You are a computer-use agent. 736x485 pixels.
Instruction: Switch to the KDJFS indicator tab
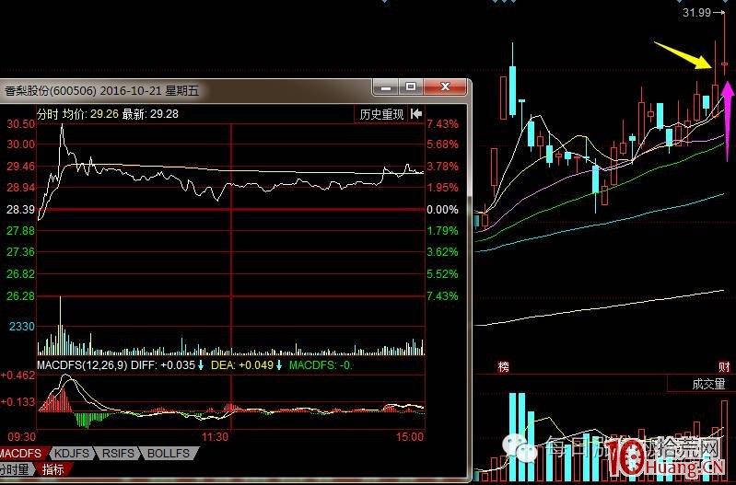tap(72, 454)
